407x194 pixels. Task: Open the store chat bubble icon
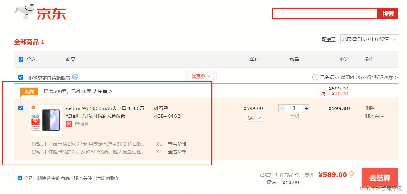click(x=75, y=77)
